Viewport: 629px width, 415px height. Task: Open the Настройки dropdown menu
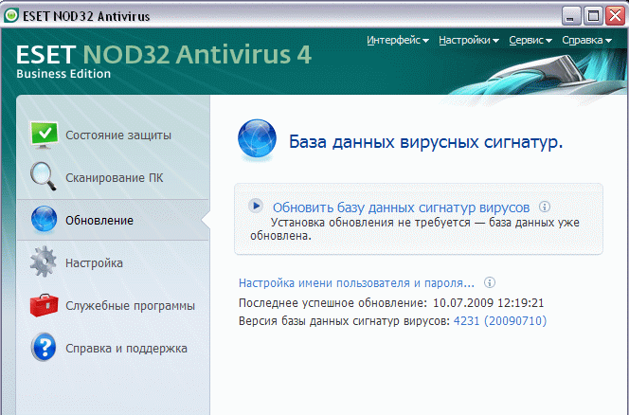click(469, 41)
